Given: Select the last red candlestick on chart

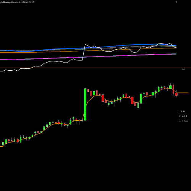Looking at the screenshot, I should click(176, 94).
